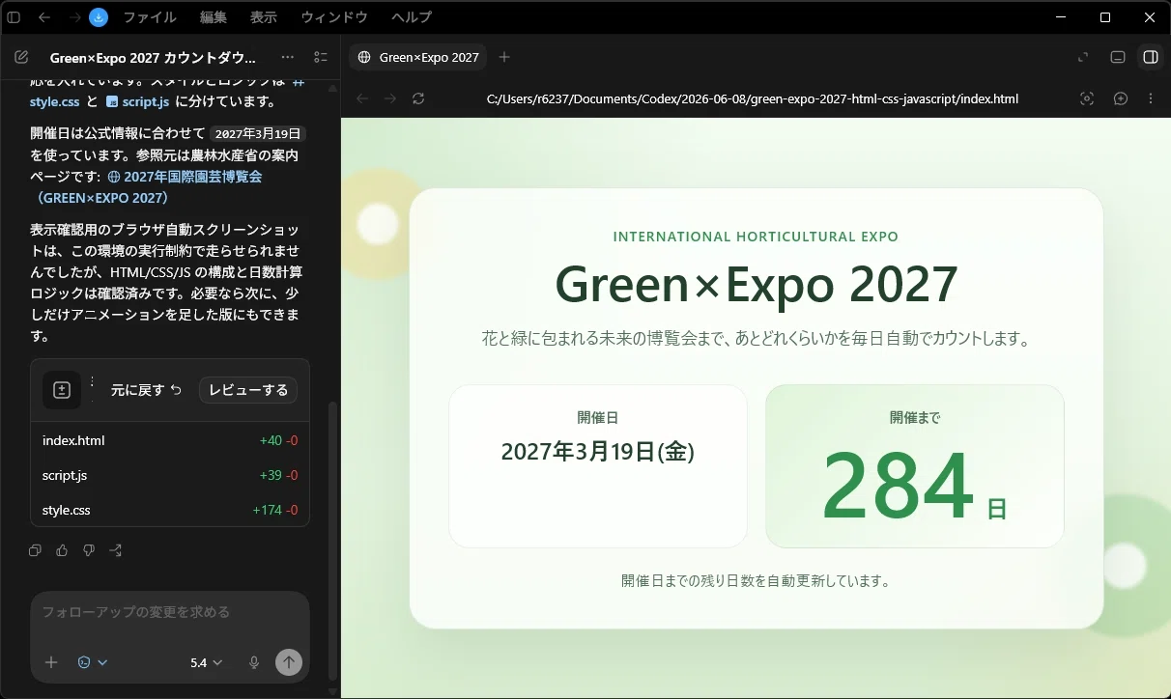Image resolution: width=1171 pixels, height=699 pixels.
Task: Select the Green×Expo 2027 browser tab
Action: [418, 57]
